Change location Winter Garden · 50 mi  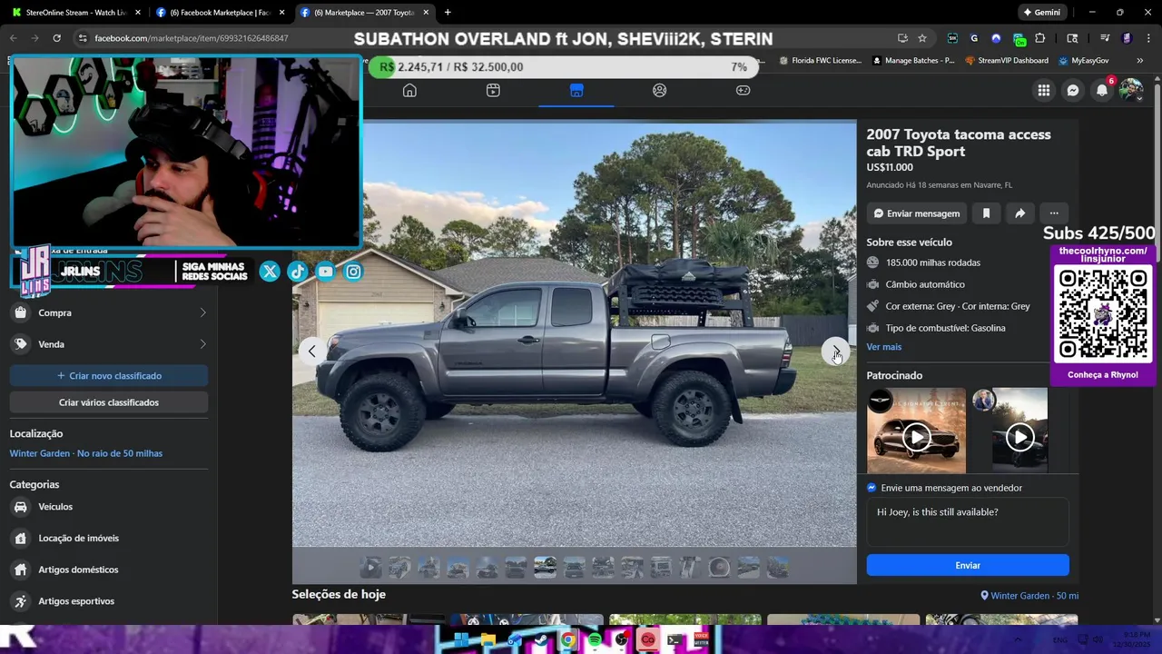1029,596
